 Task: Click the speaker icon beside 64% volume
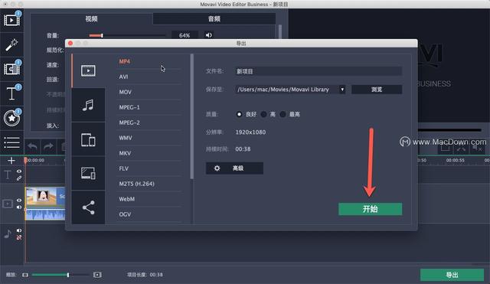(x=209, y=35)
